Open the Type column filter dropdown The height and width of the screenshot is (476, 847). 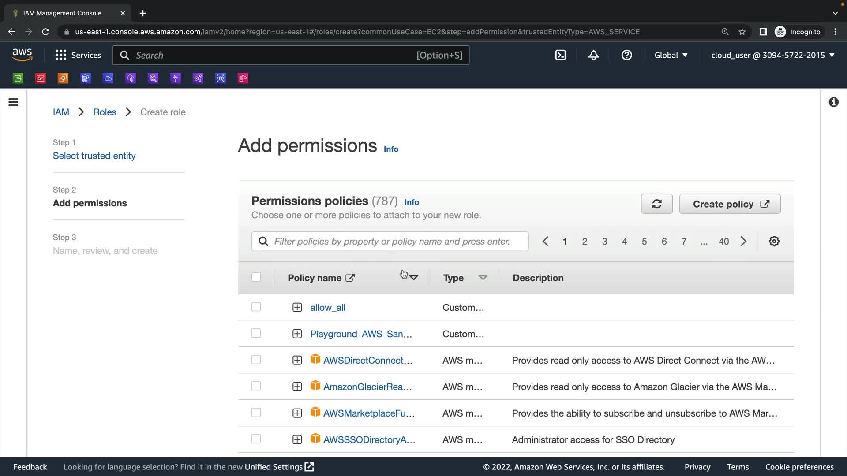coord(483,278)
